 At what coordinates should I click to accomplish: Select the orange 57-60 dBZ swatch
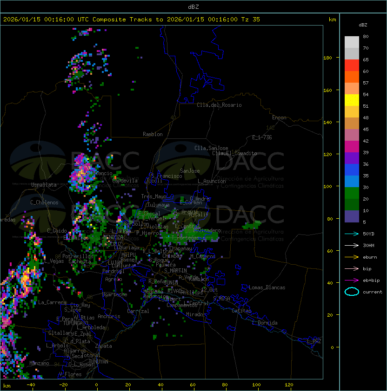352,77
